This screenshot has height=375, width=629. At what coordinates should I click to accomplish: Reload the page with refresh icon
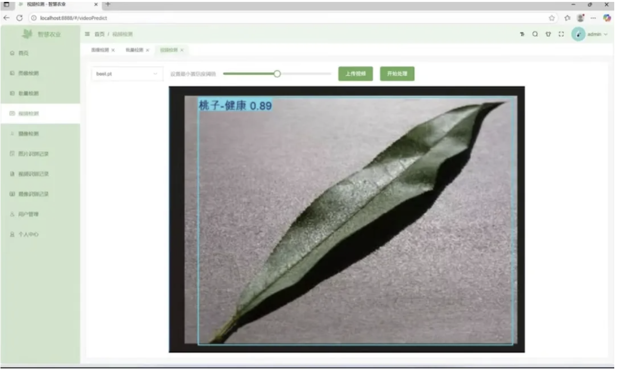pos(20,18)
